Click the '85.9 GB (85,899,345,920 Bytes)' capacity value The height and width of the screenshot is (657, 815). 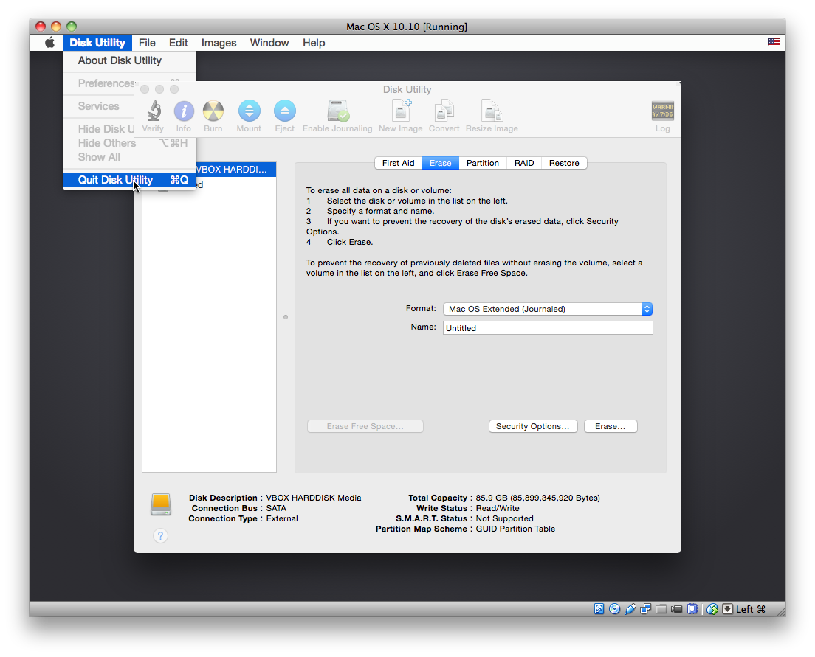(538, 498)
